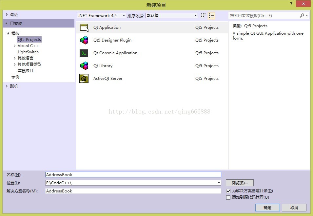
Task: Open the sort-by 默认值 dropdown
Action: (x=172, y=15)
